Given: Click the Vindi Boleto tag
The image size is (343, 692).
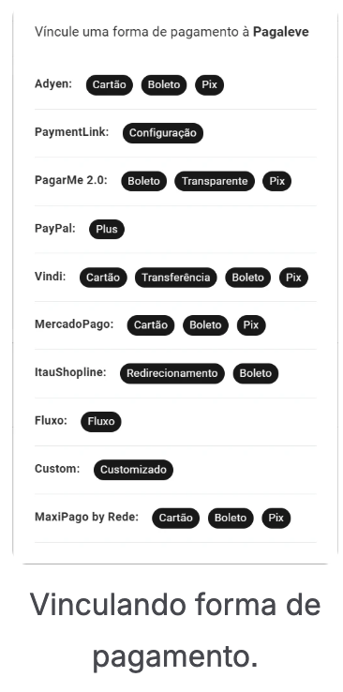Looking at the screenshot, I should [247, 278].
